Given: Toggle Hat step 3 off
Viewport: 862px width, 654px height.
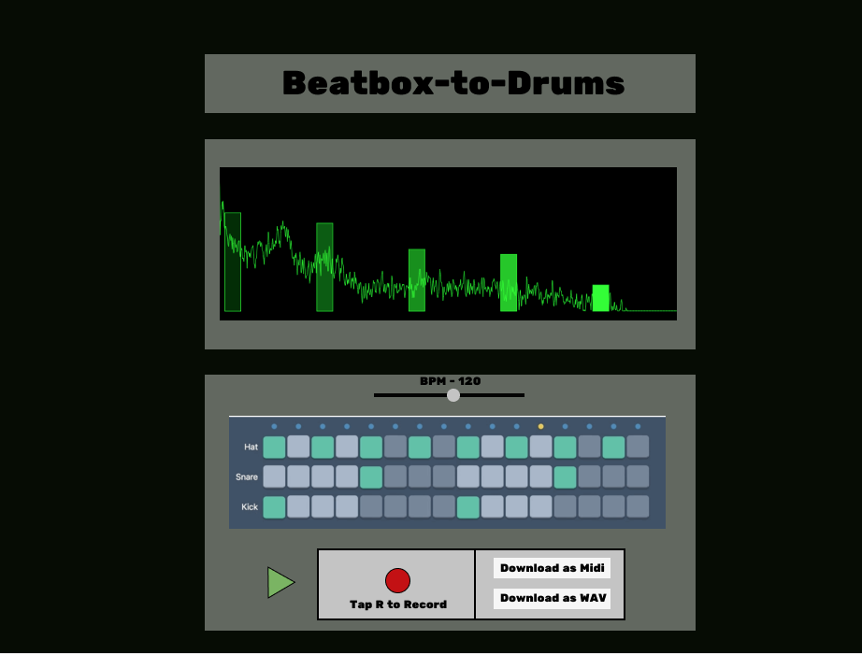Looking at the screenshot, I should (x=323, y=447).
